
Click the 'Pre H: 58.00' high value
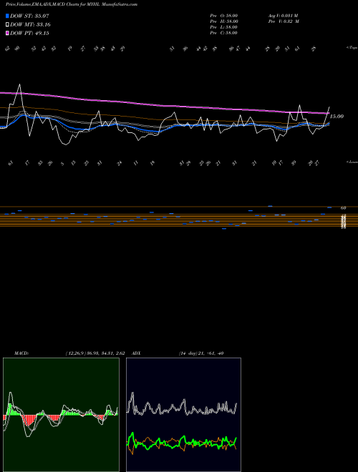coord(224,21)
